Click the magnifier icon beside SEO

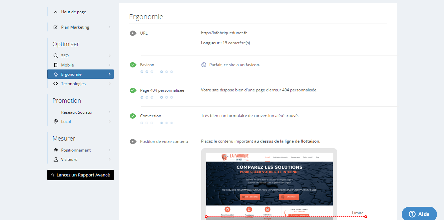coord(56,56)
